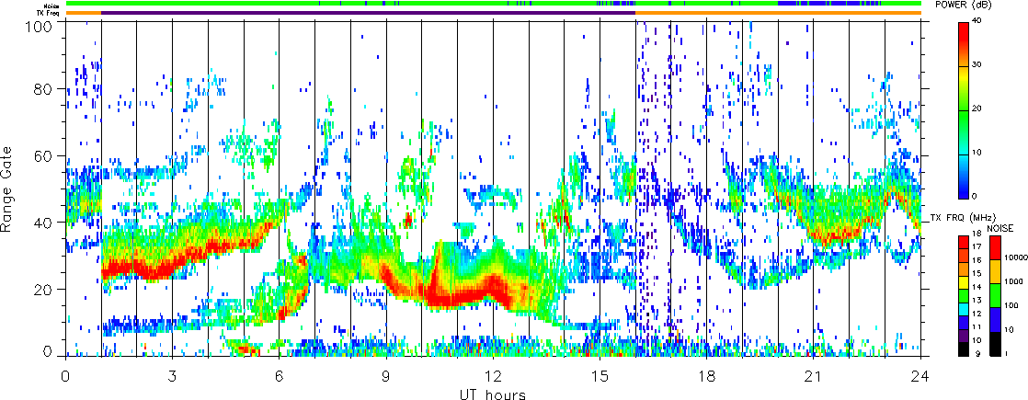Pick the purple swatch in TX FRQ legend
1028x400 pixels.
coord(964,336)
